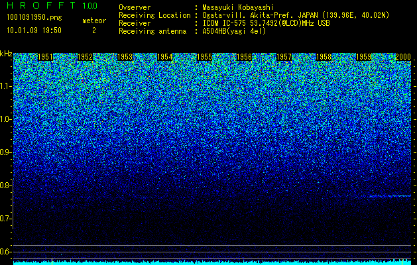Screen dimensions: 417x265
Task: Click the 0.7 frequency axis label
Action: [x=5, y=219]
